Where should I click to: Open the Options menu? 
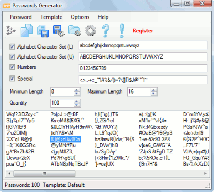click(80, 17)
